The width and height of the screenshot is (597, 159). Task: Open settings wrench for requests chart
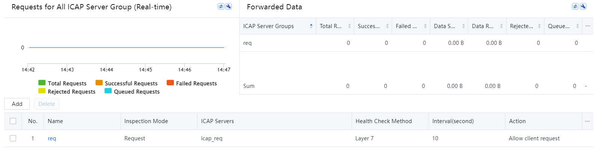pos(229,6)
